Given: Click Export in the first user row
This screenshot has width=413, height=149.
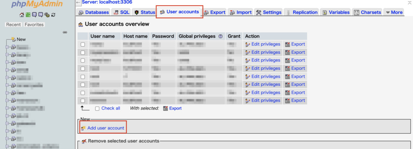Looking at the screenshot, I should pos(298,44).
